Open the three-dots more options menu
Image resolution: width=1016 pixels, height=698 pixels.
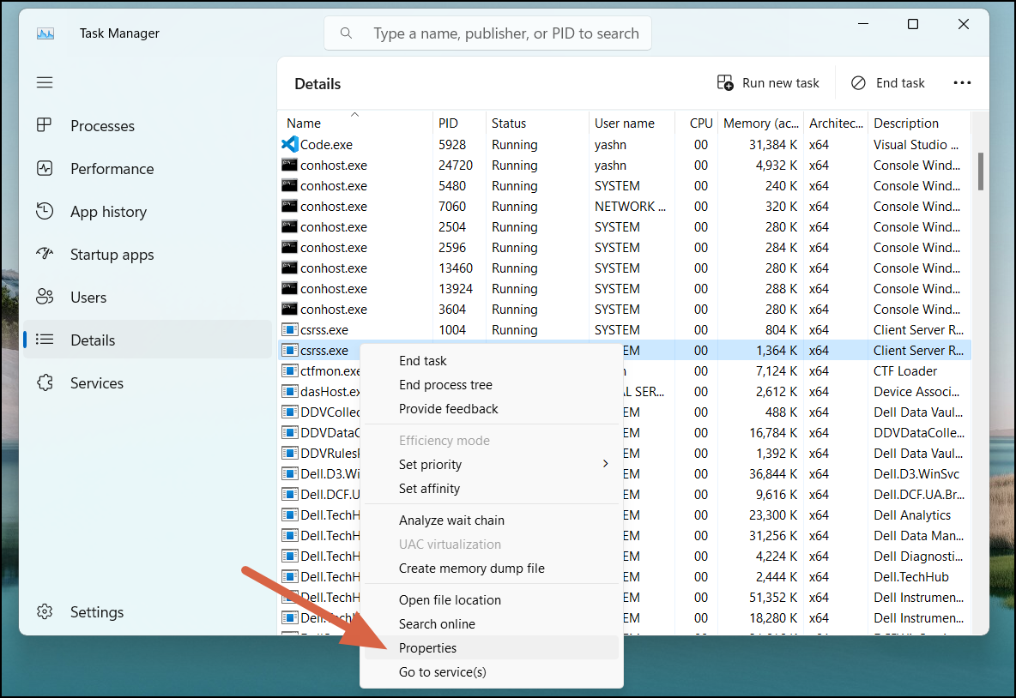(962, 83)
